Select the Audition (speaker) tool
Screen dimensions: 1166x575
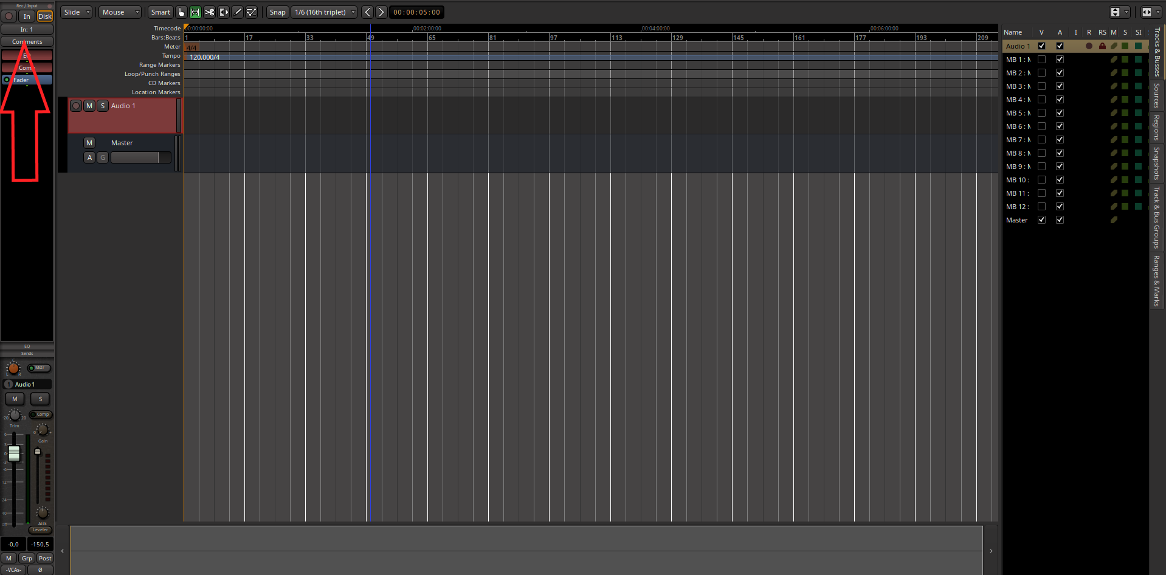(223, 12)
